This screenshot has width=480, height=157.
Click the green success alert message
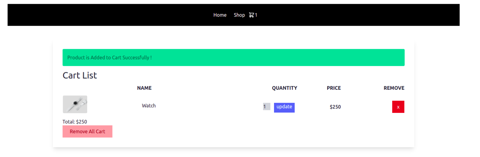(233, 58)
